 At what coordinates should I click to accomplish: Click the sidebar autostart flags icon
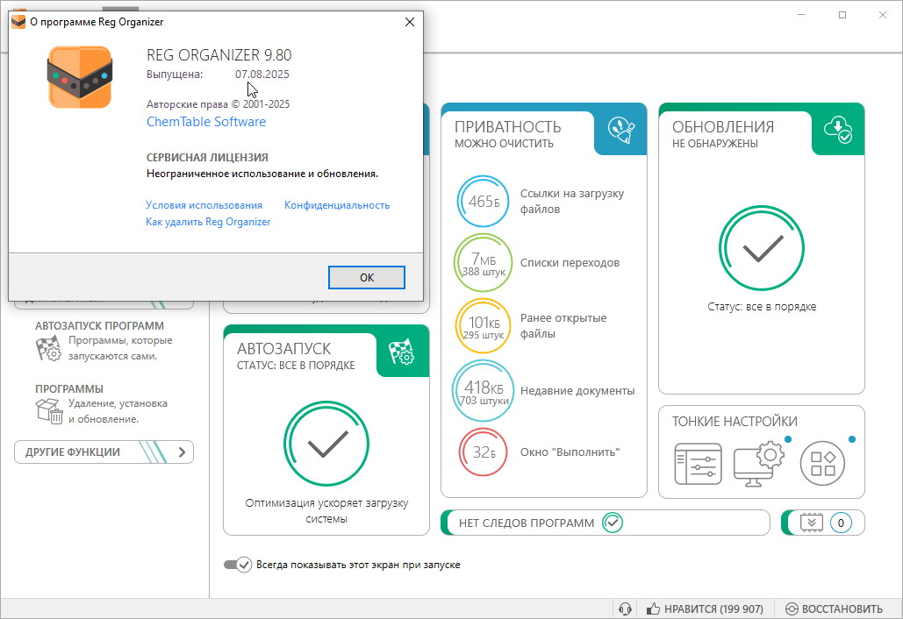click(x=48, y=348)
